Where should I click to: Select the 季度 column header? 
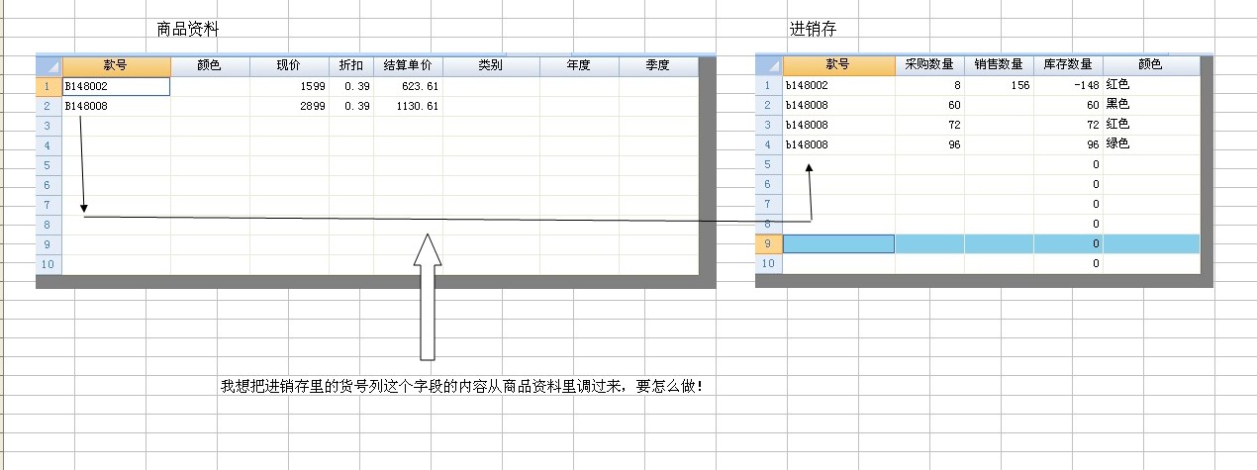click(x=658, y=66)
